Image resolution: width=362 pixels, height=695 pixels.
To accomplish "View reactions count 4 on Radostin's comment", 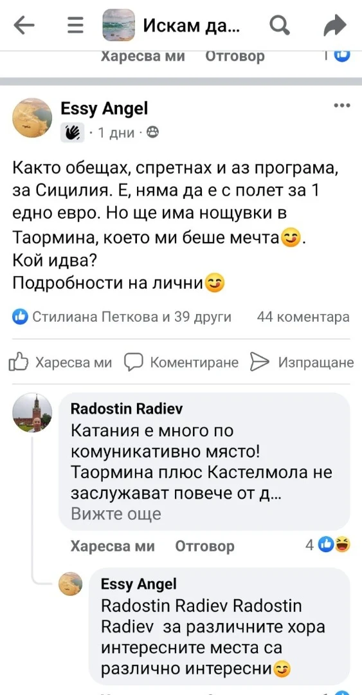I will 329,545.
